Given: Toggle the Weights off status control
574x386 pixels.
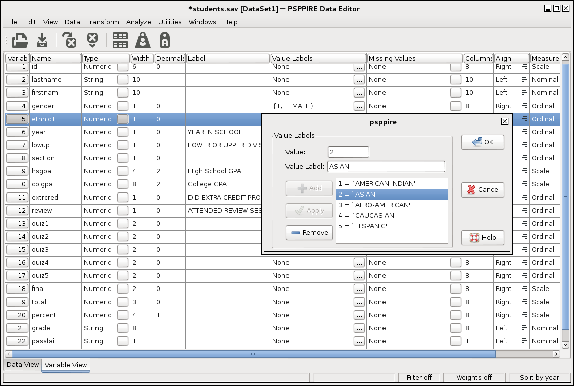Looking at the screenshot, I should point(474,377).
